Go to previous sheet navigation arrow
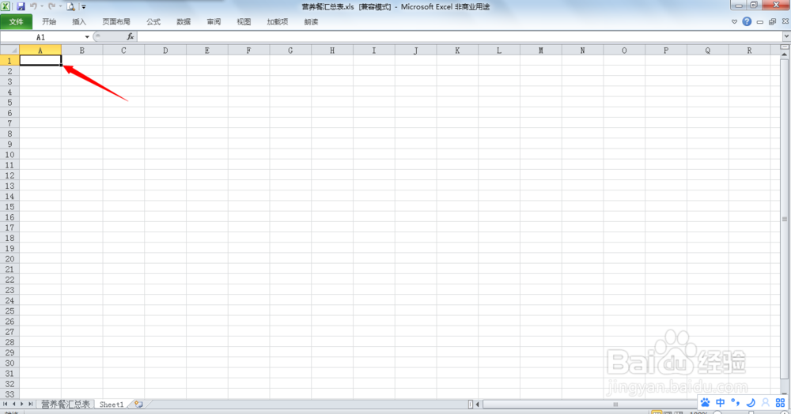Screen dimensions: 791x414 tap(13, 404)
